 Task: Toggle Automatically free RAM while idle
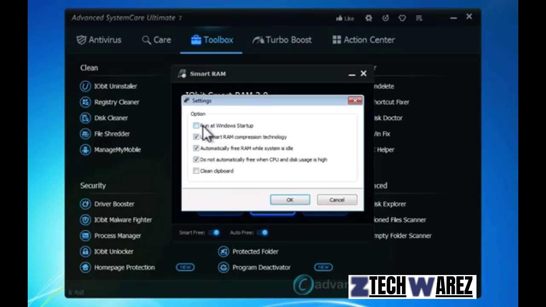(x=196, y=148)
